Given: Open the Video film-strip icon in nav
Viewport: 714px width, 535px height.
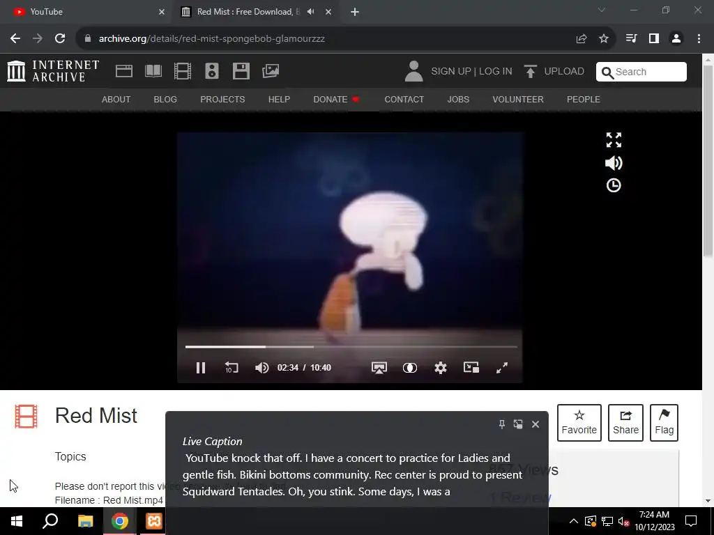Looking at the screenshot, I should coord(183,71).
